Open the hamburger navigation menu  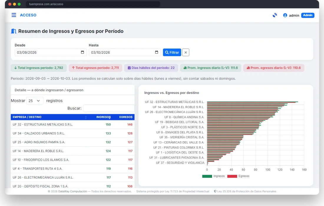pos(14,15)
